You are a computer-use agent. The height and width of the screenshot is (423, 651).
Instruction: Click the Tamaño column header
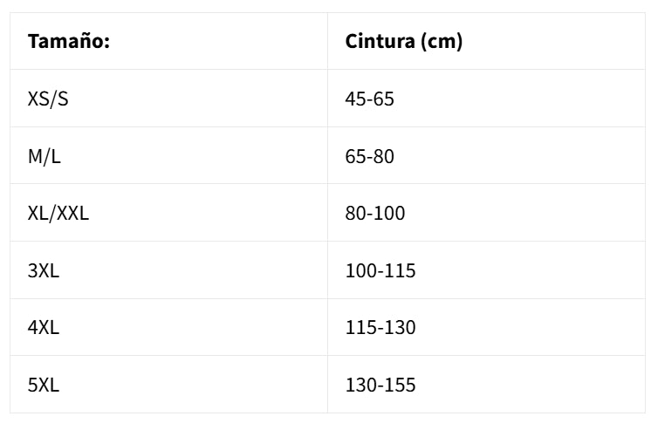(x=69, y=42)
